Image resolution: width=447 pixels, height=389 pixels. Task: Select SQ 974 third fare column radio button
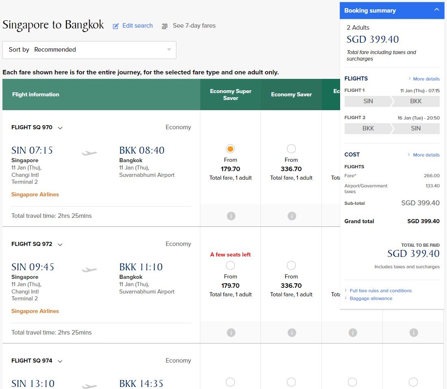coord(352,382)
